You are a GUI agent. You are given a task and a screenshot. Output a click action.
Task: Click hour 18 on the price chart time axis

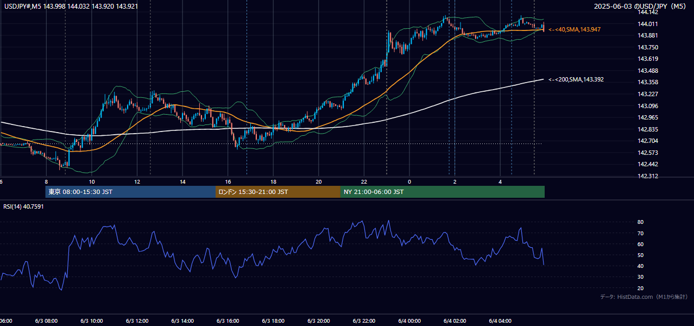coord(273,182)
